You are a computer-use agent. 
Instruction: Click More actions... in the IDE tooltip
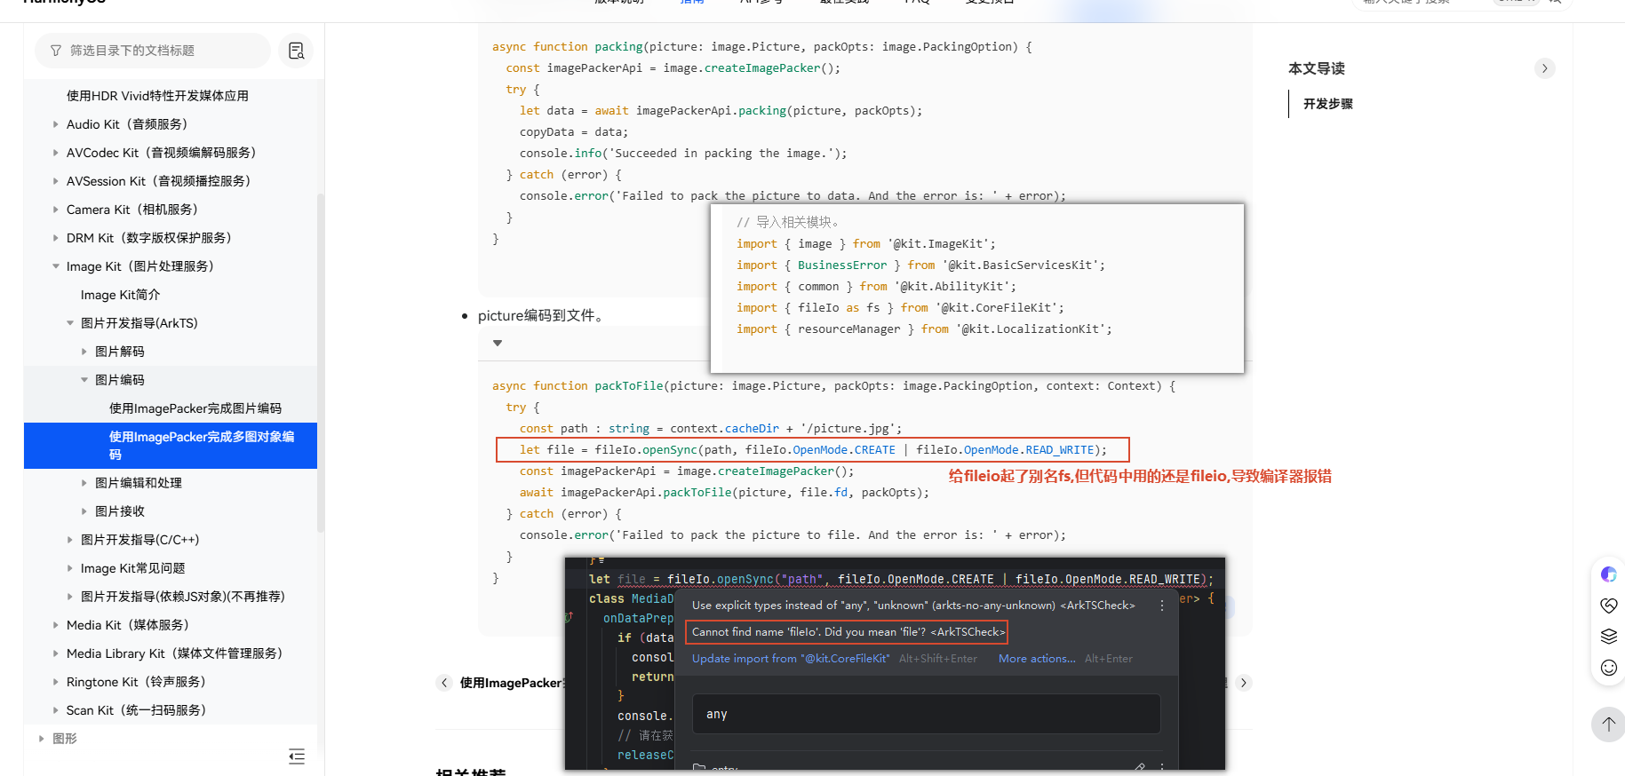pos(1037,659)
